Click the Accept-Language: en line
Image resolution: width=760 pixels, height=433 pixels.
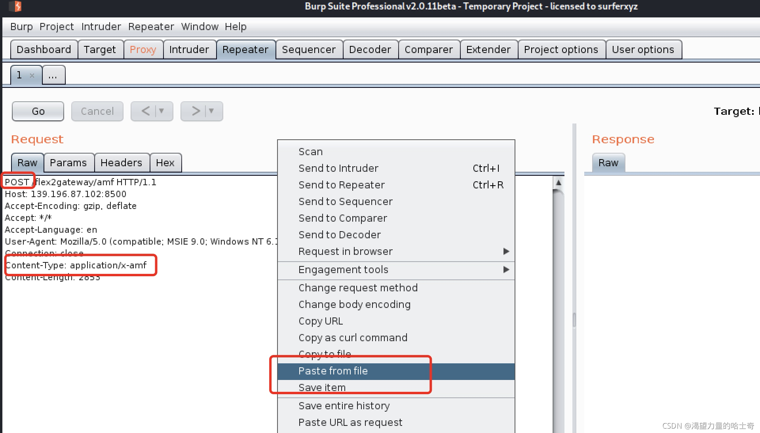(x=51, y=230)
